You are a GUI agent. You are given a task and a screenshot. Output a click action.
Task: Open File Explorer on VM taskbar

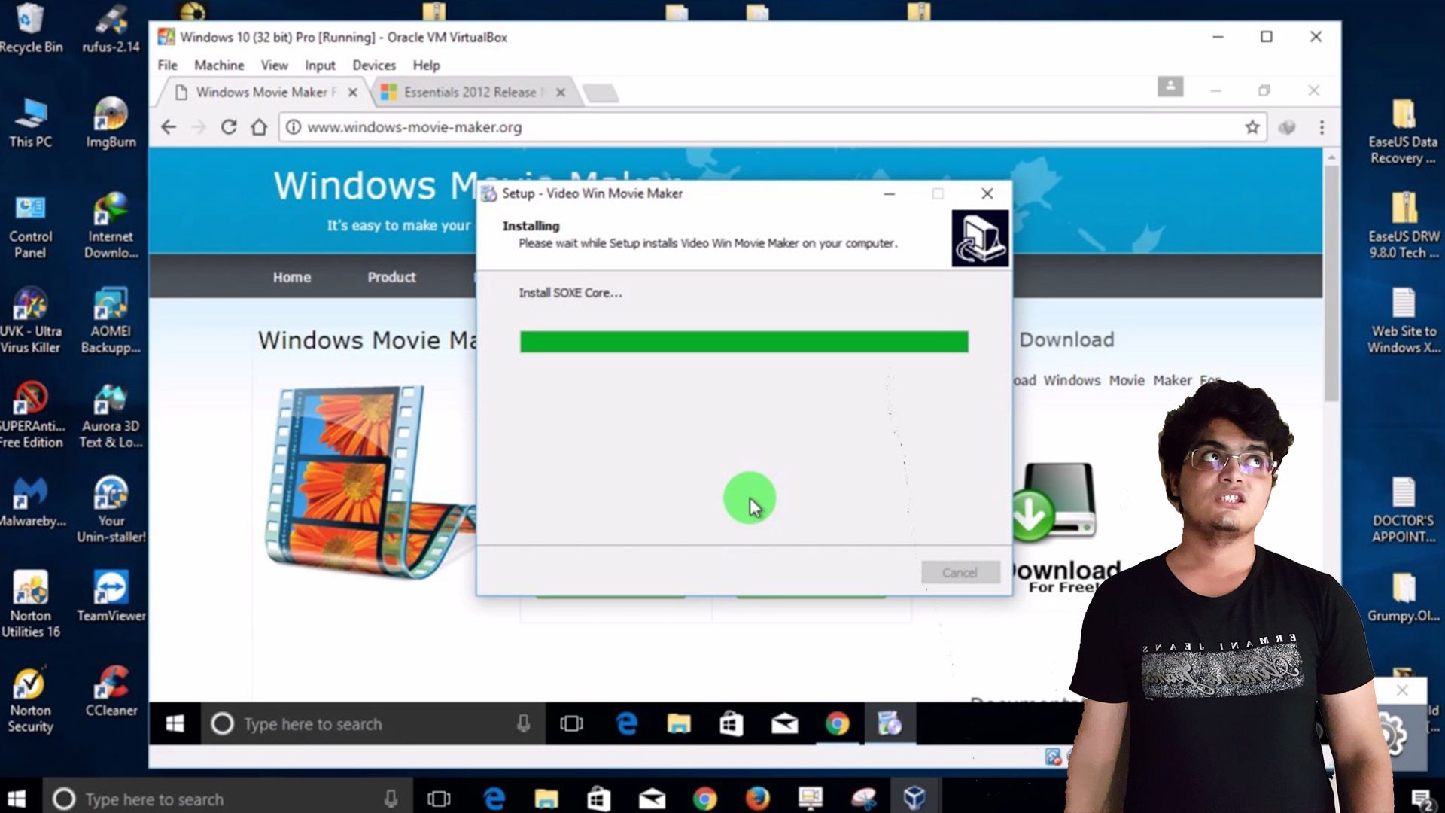point(679,723)
